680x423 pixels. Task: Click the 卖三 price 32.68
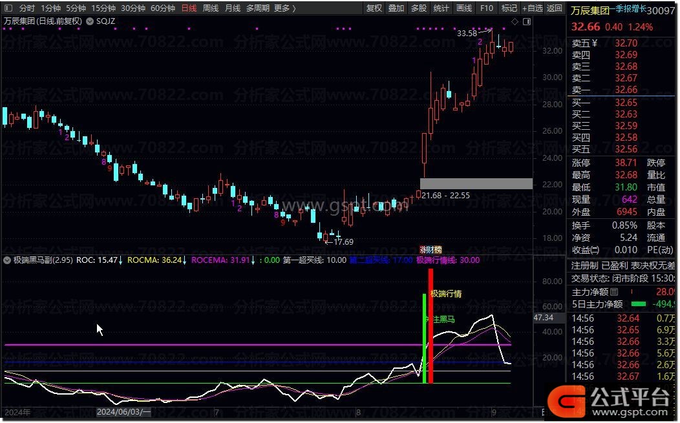pyautogui.click(x=626, y=67)
